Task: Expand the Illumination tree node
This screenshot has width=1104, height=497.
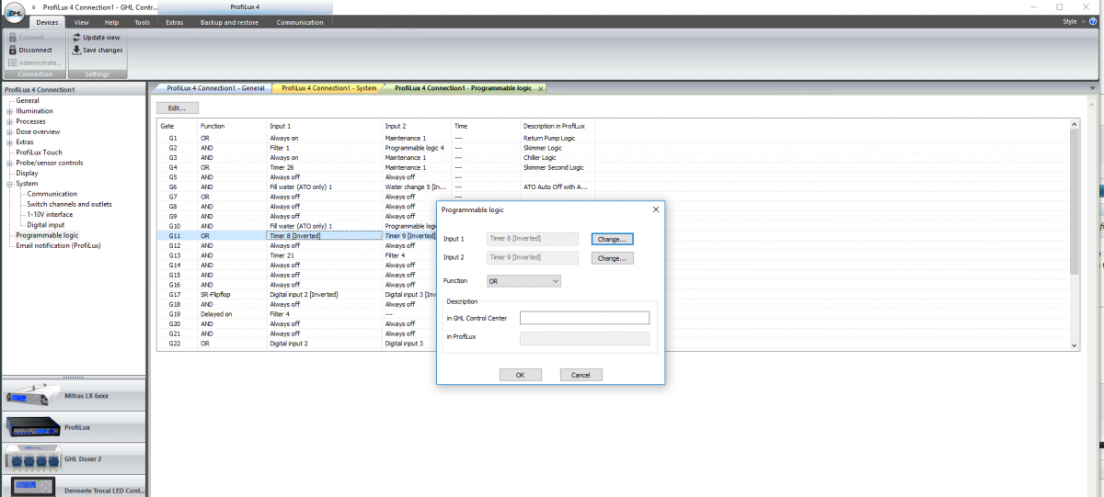Action: click(9, 111)
